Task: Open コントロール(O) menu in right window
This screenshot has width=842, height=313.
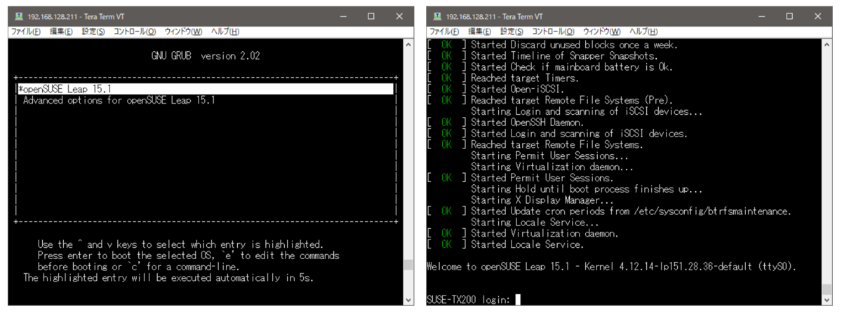Action: [x=554, y=32]
